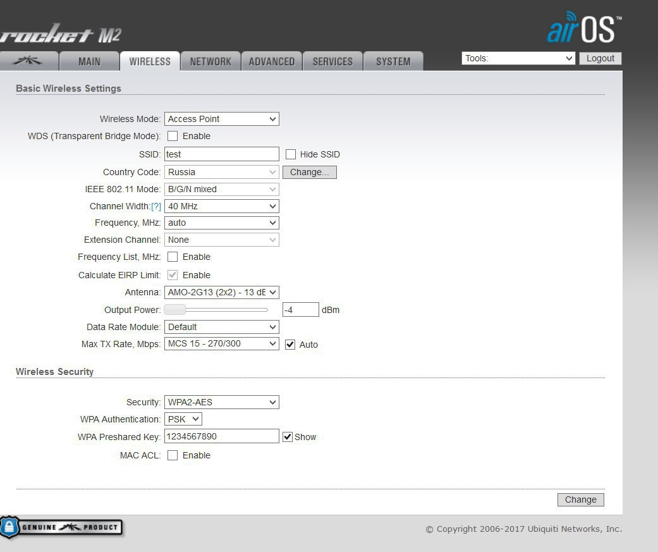The width and height of the screenshot is (658, 552).
Task: Click the Output Power dBm field
Action: point(300,310)
